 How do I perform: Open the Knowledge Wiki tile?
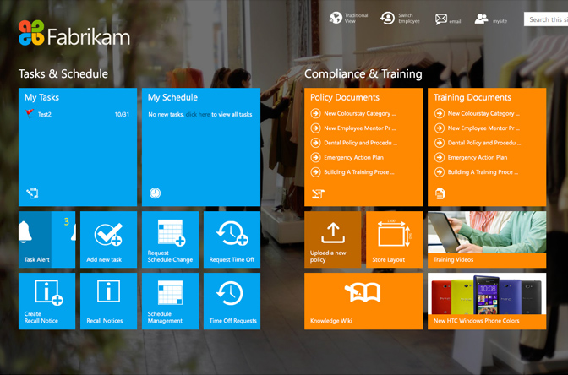coord(363,301)
